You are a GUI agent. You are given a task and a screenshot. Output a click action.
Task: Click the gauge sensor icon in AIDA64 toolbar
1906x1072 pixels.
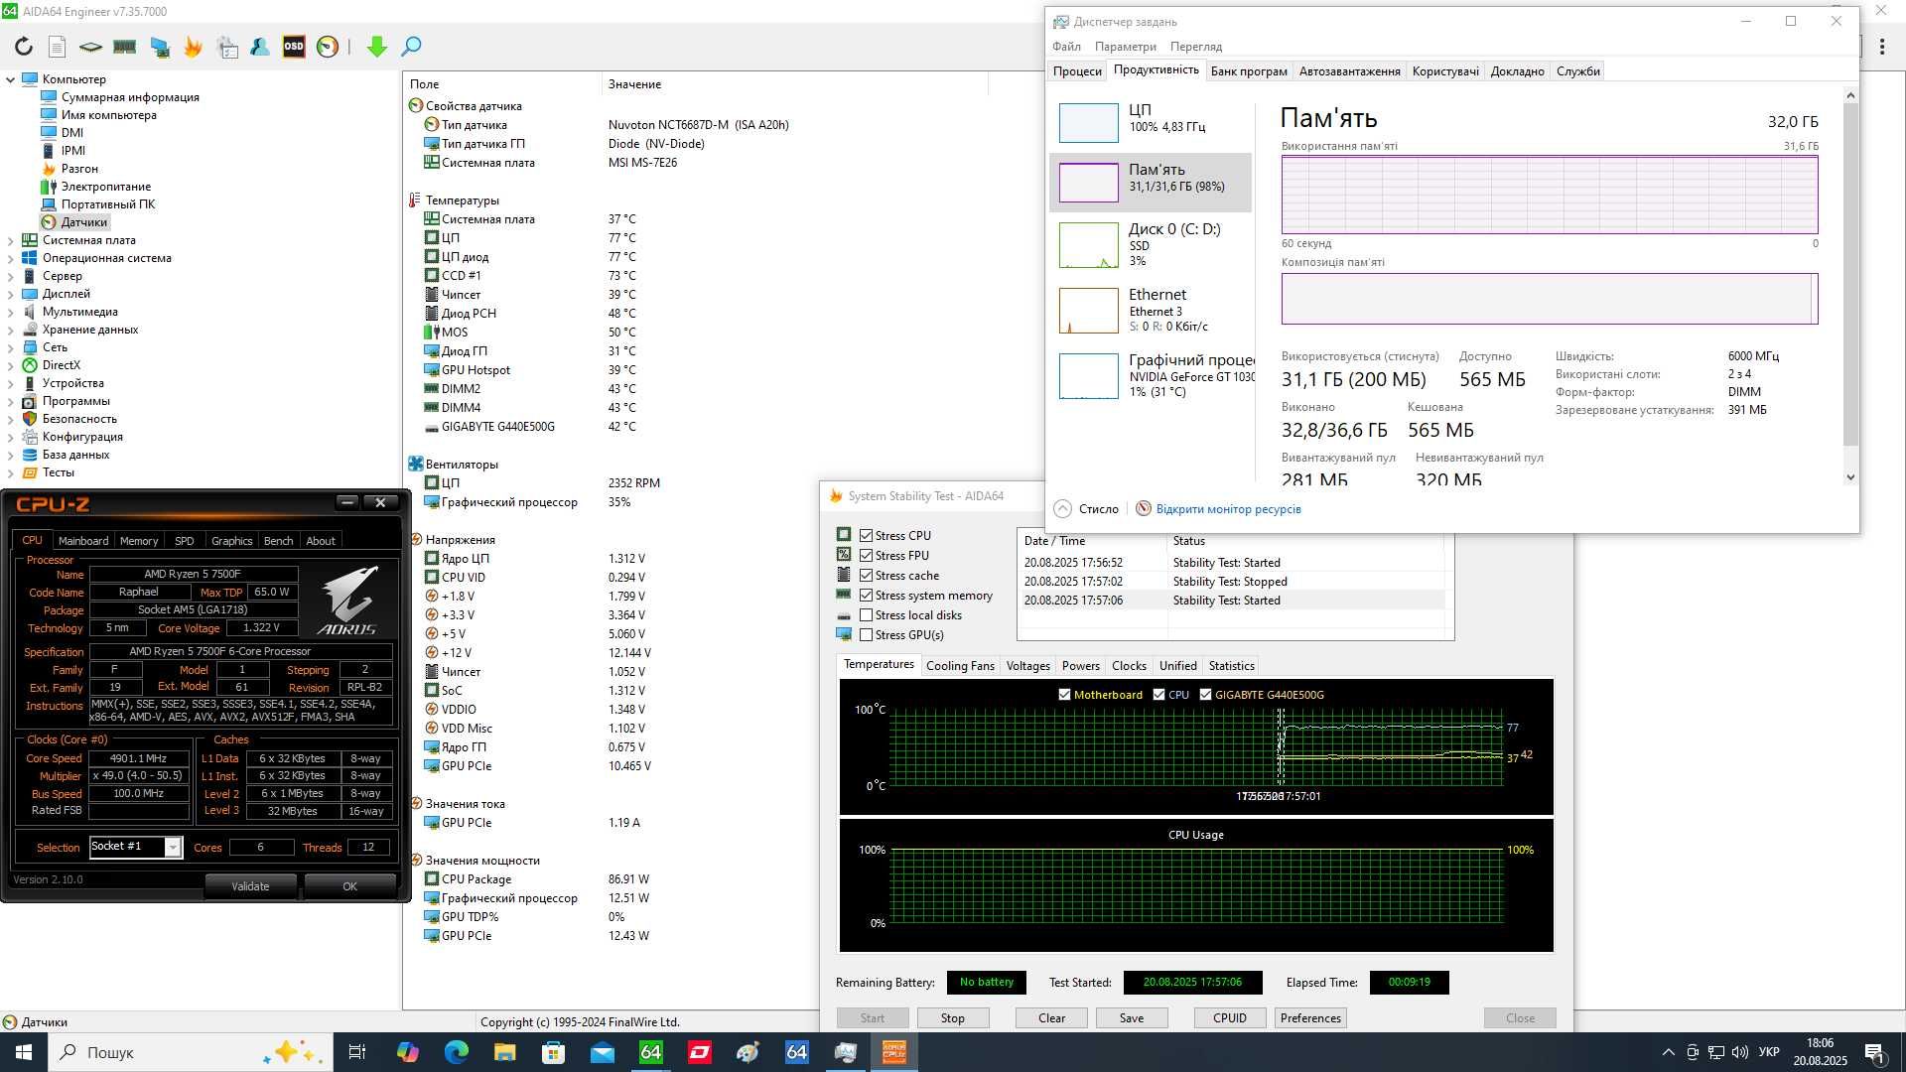tap(328, 46)
